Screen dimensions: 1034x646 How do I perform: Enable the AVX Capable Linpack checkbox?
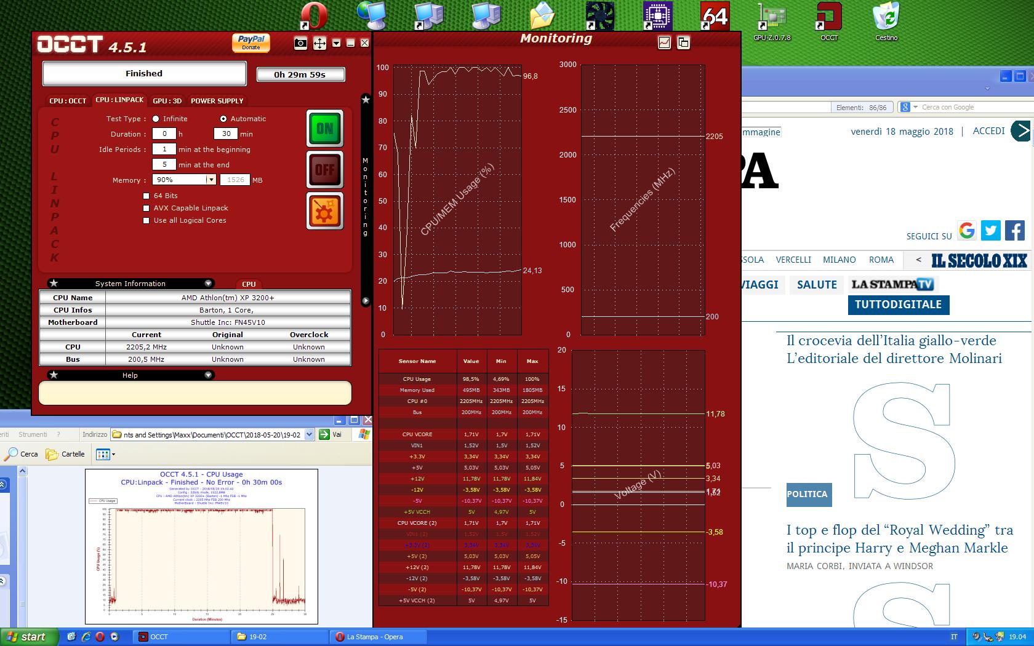point(146,208)
